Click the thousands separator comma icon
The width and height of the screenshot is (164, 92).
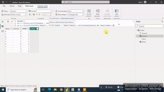pyautogui.click(x=37, y=15)
